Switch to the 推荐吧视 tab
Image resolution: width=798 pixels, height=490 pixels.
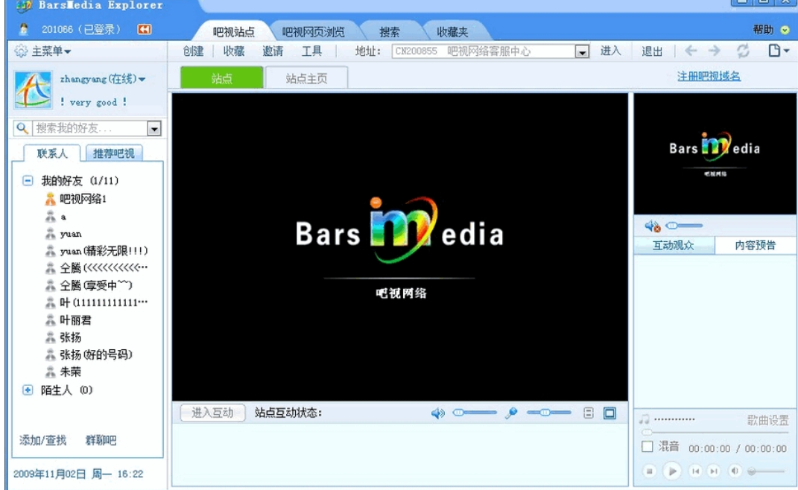113,153
